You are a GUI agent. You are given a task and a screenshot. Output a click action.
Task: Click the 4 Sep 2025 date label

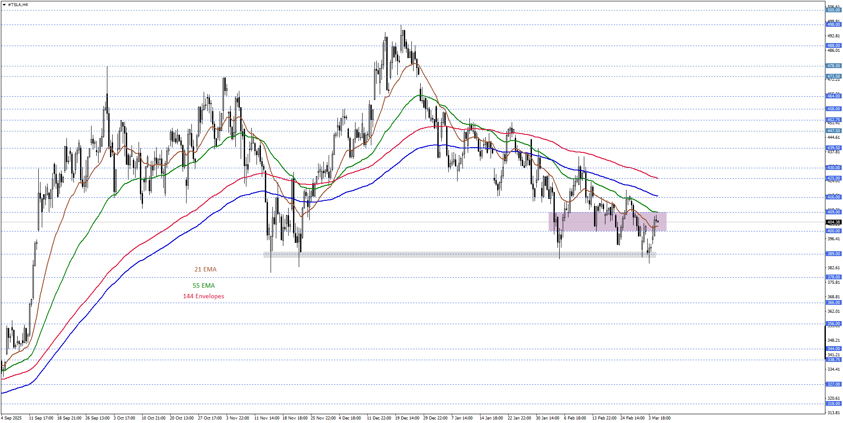click(11, 418)
